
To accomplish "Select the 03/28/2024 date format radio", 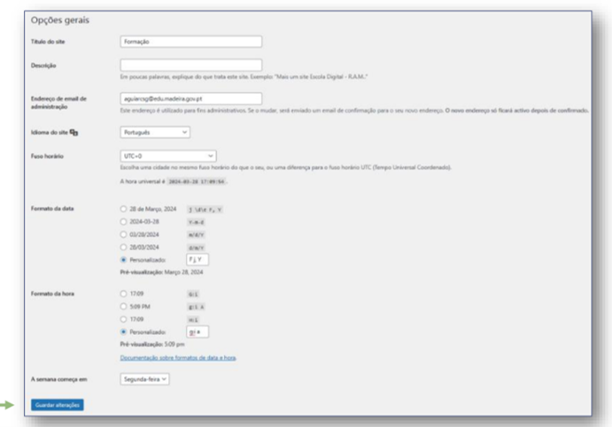I will (123, 234).
